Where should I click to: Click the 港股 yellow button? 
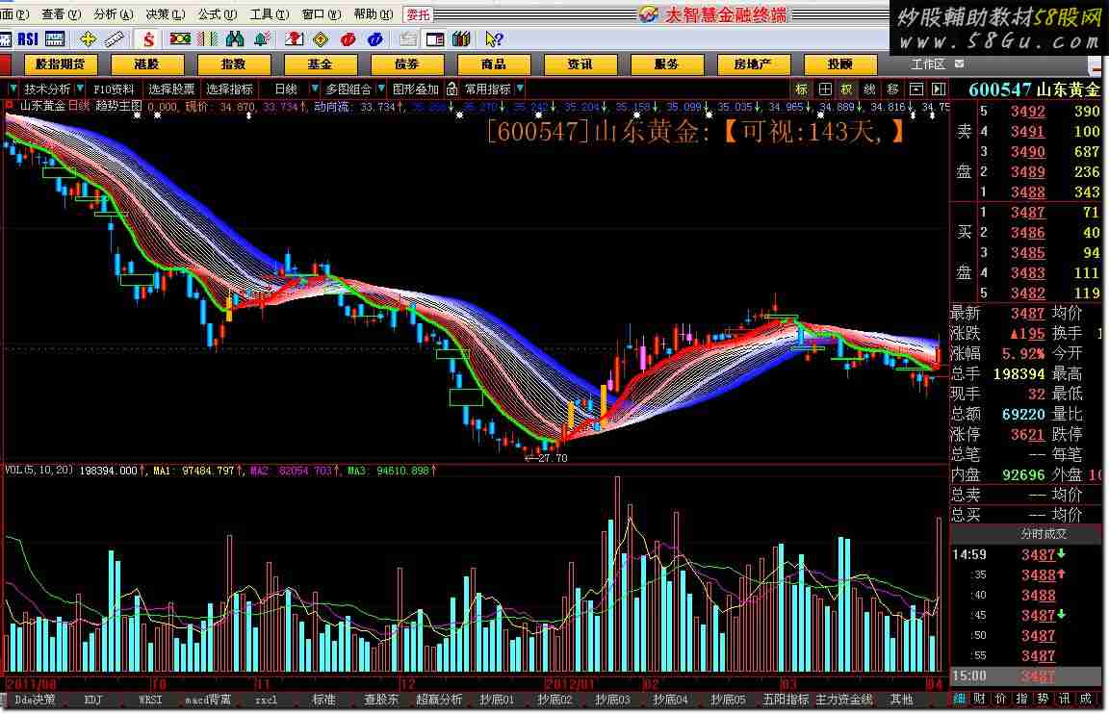click(x=147, y=64)
